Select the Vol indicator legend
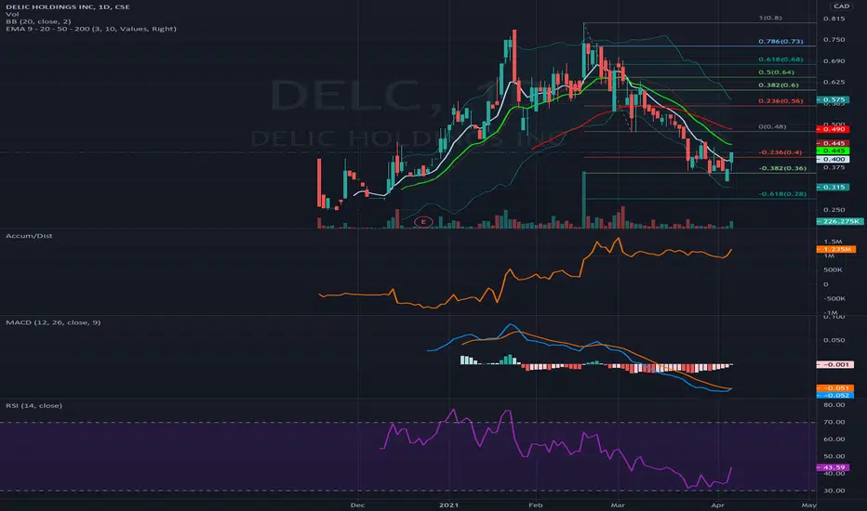This screenshot has width=867, height=511. pyautogui.click(x=12, y=14)
